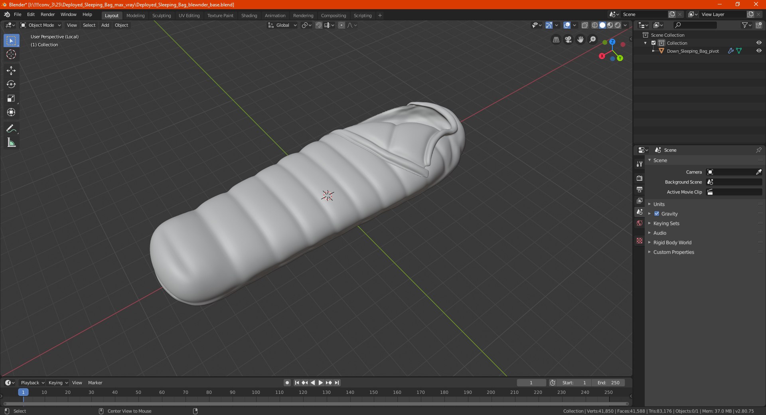Select the Scale tool

click(11, 99)
